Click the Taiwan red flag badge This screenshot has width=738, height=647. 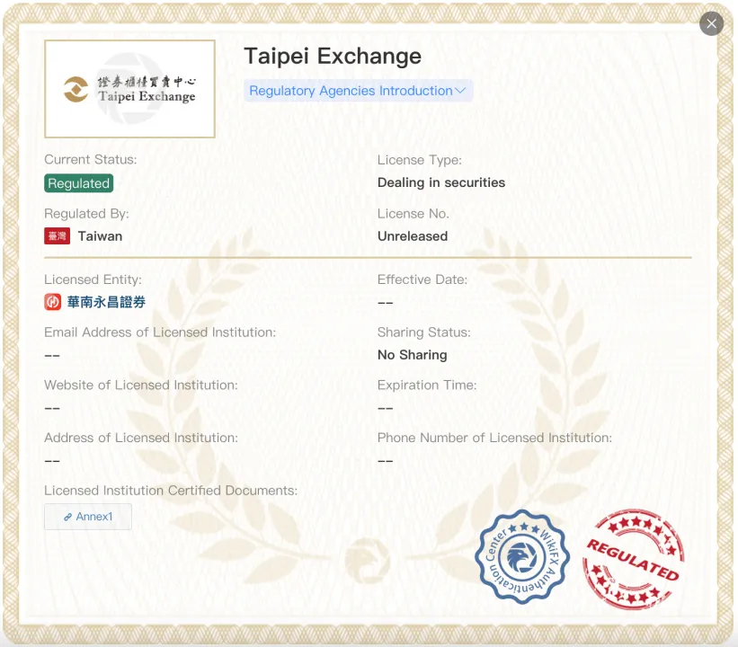(x=57, y=236)
